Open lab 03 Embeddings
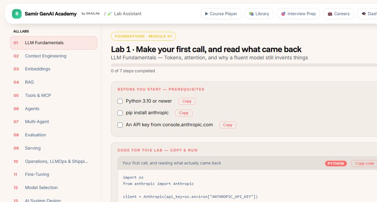This screenshot has width=377, height=202. (54, 69)
